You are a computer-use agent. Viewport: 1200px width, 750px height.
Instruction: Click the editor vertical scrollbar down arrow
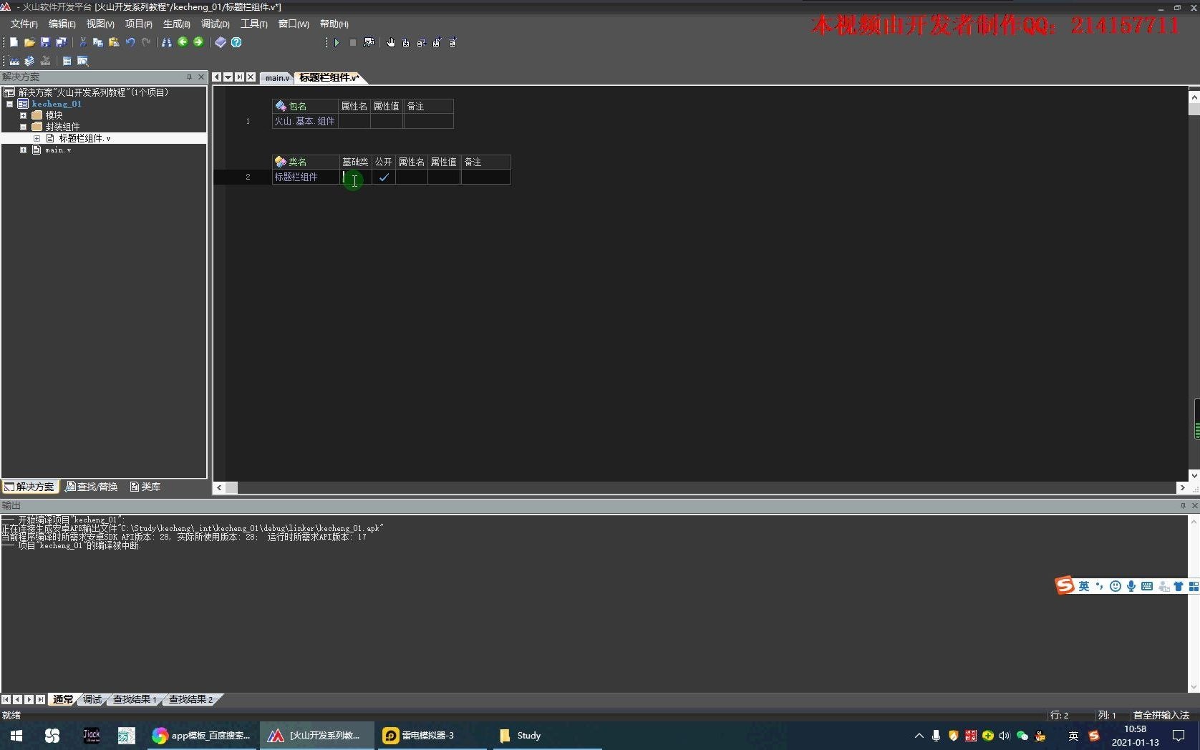1194,475
